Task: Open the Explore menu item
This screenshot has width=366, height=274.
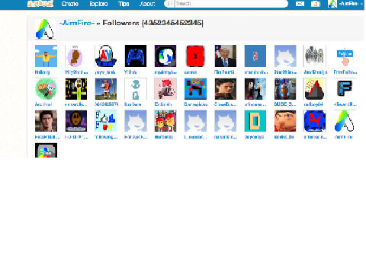Action: (98, 4)
